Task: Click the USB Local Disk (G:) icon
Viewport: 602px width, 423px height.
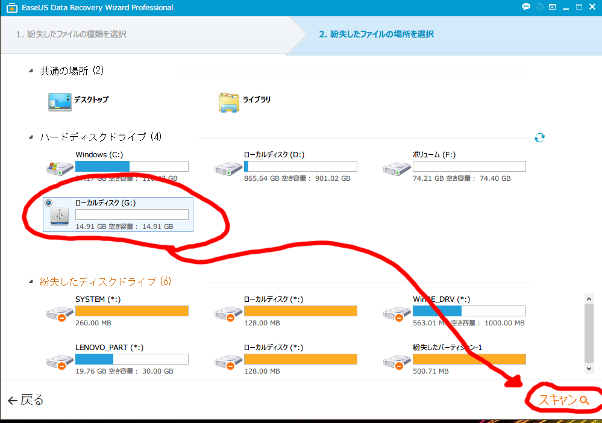Action: [60, 216]
